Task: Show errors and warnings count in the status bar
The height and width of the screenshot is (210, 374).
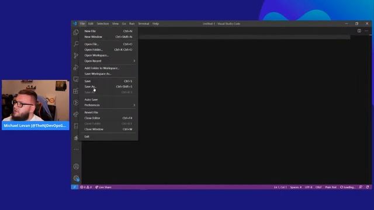Action: 86,187
